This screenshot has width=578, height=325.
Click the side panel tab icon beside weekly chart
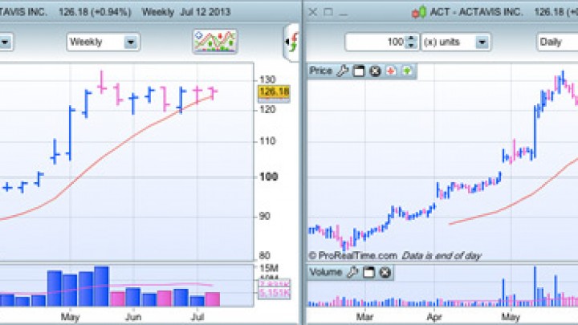pyautogui.click(x=291, y=43)
